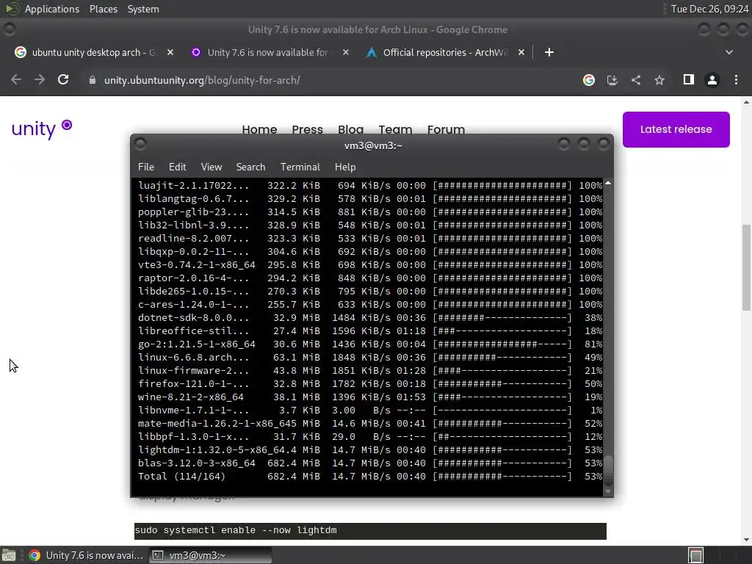Click the terminal title vm3@vm3:~
Screen dimensions: 752x564
[x=372, y=145]
